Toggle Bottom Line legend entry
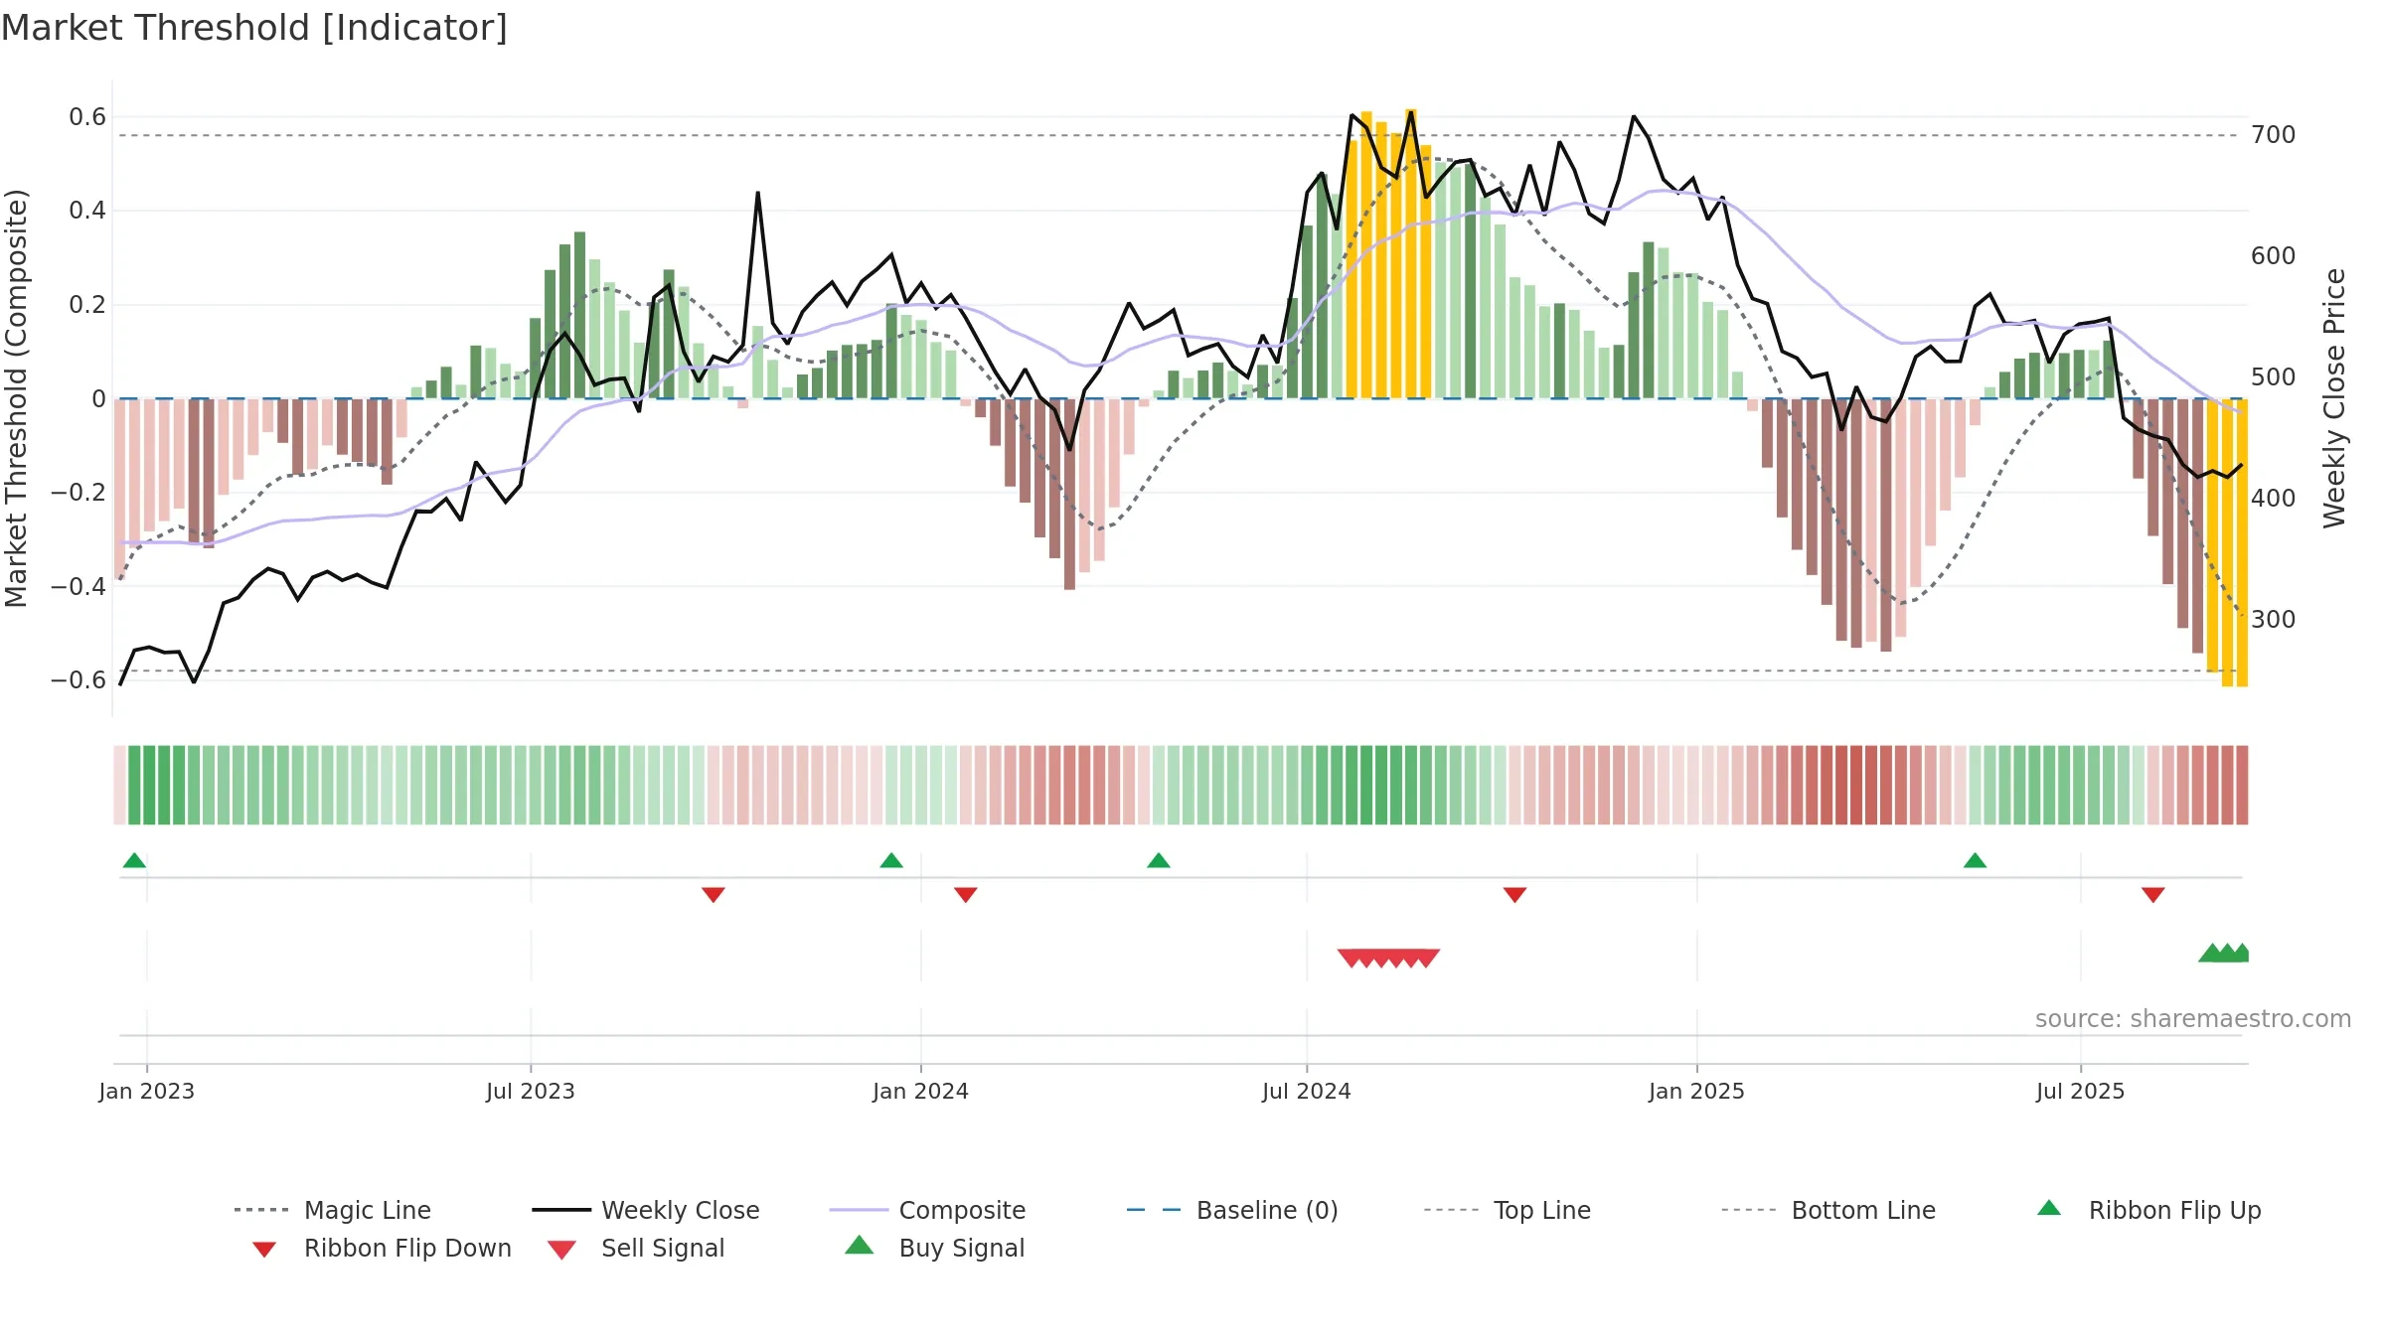 [x=1828, y=1210]
